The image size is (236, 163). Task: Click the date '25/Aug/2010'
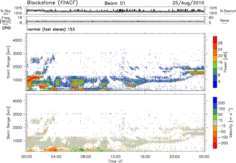tap(188, 3)
